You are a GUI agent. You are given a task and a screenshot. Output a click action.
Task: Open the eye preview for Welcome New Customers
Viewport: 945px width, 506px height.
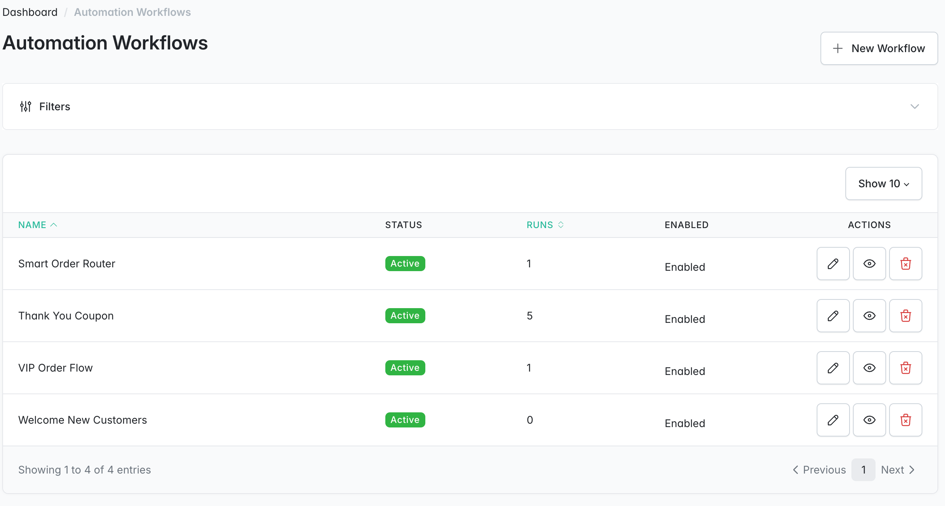[869, 420]
